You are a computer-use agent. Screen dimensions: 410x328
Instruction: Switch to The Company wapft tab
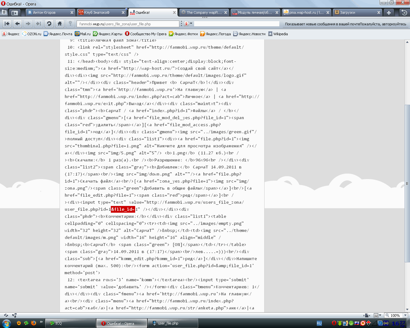click(x=204, y=12)
